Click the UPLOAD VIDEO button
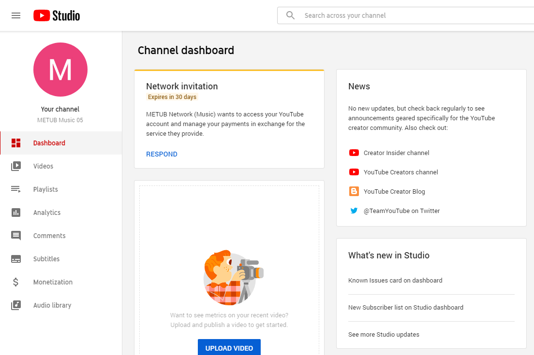Screen dimensions: 534x355 tap(229, 348)
